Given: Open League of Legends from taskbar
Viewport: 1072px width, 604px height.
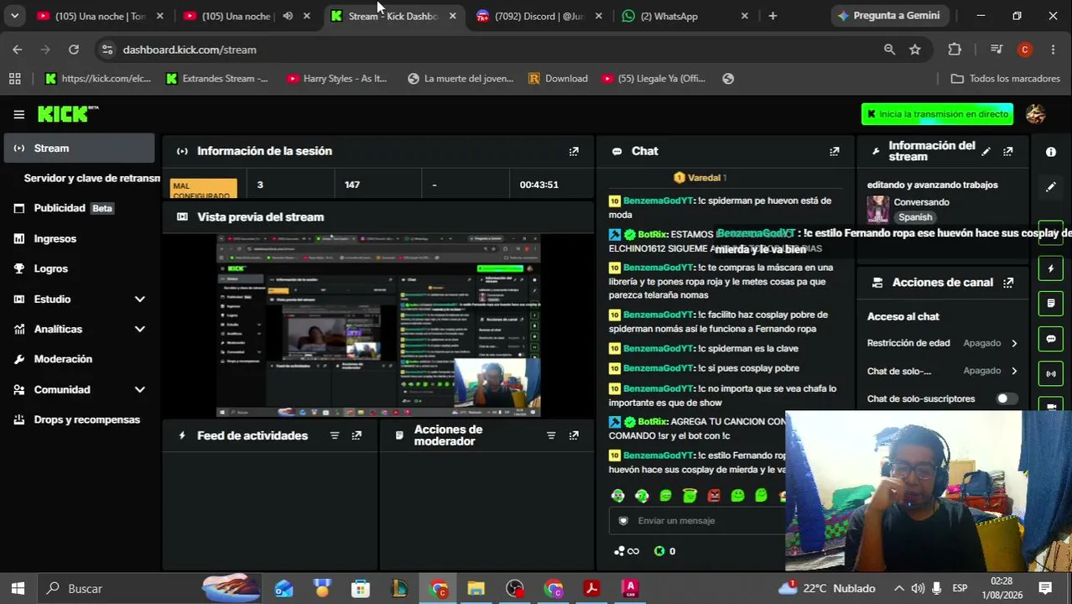Looking at the screenshot, I should point(399,589).
